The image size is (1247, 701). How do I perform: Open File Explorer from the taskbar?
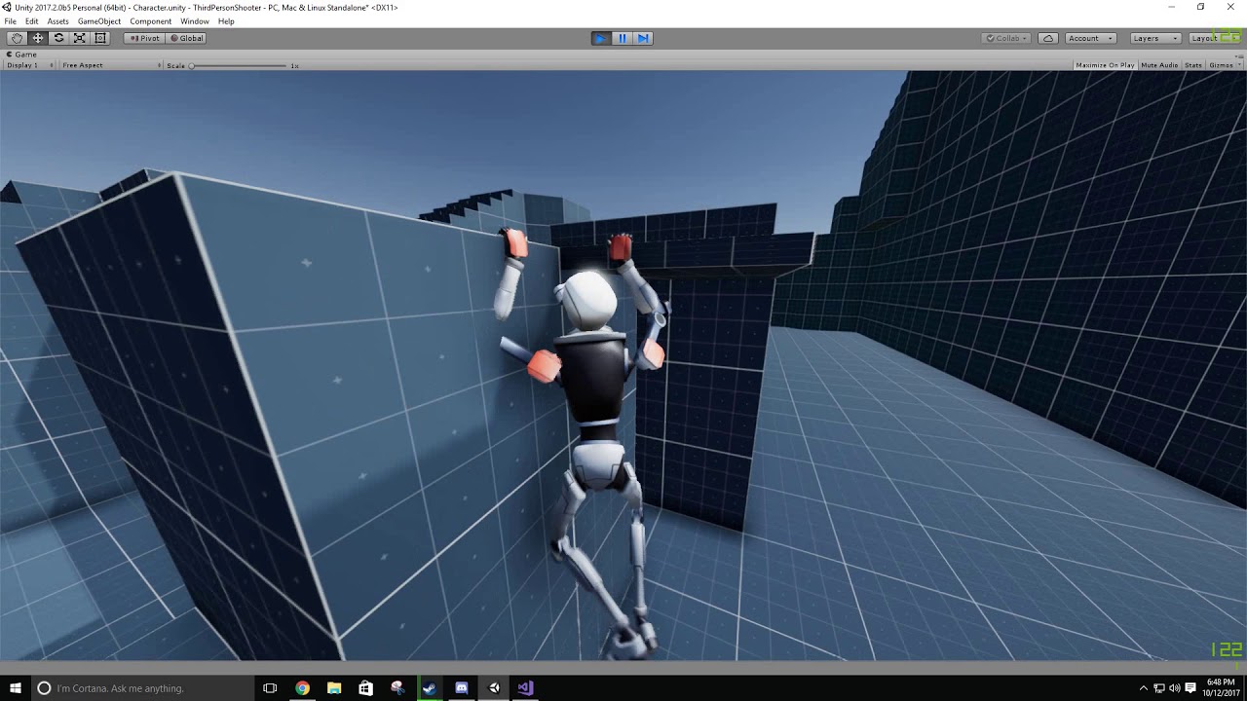pyautogui.click(x=334, y=688)
